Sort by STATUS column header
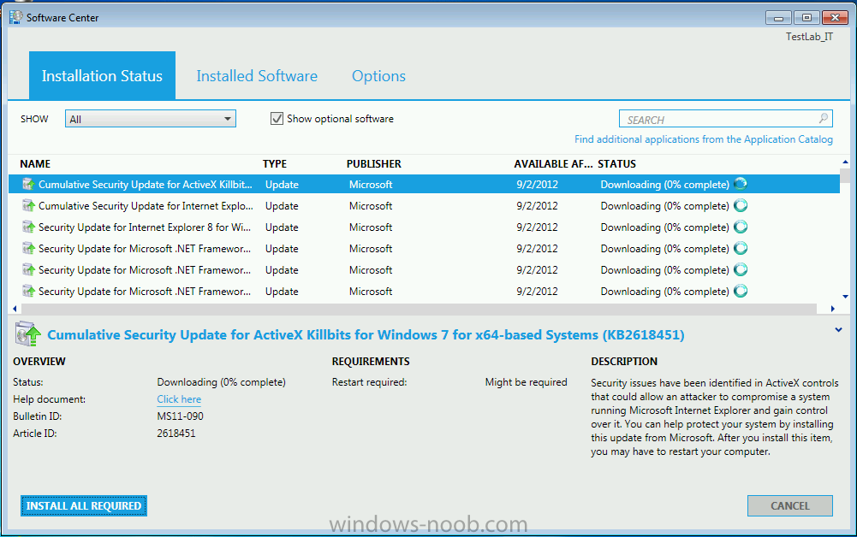The height and width of the screenshot is (537, 857). (x=616, y=163)
